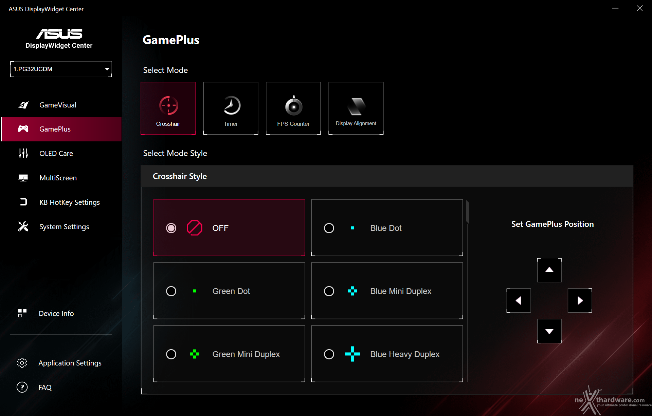Click the OLED Care sliders icon
652x416 pixels.
tap(23, 153)
